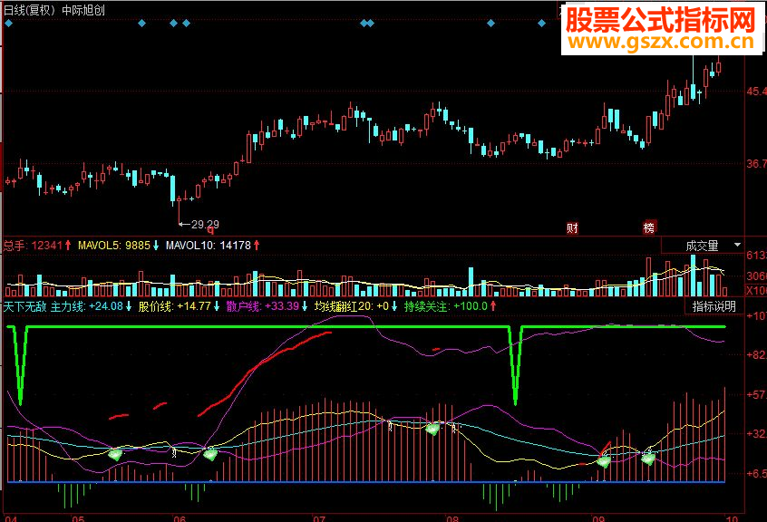Image resolution: width=767 pixels, height=522 pixels.
Task: Click the first green gem signal icon
Action: tap(115, 455)
